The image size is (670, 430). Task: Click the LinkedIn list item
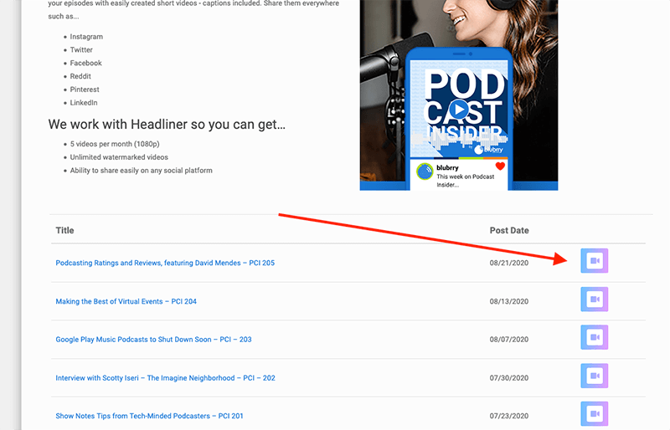click(x=84, y=103)
